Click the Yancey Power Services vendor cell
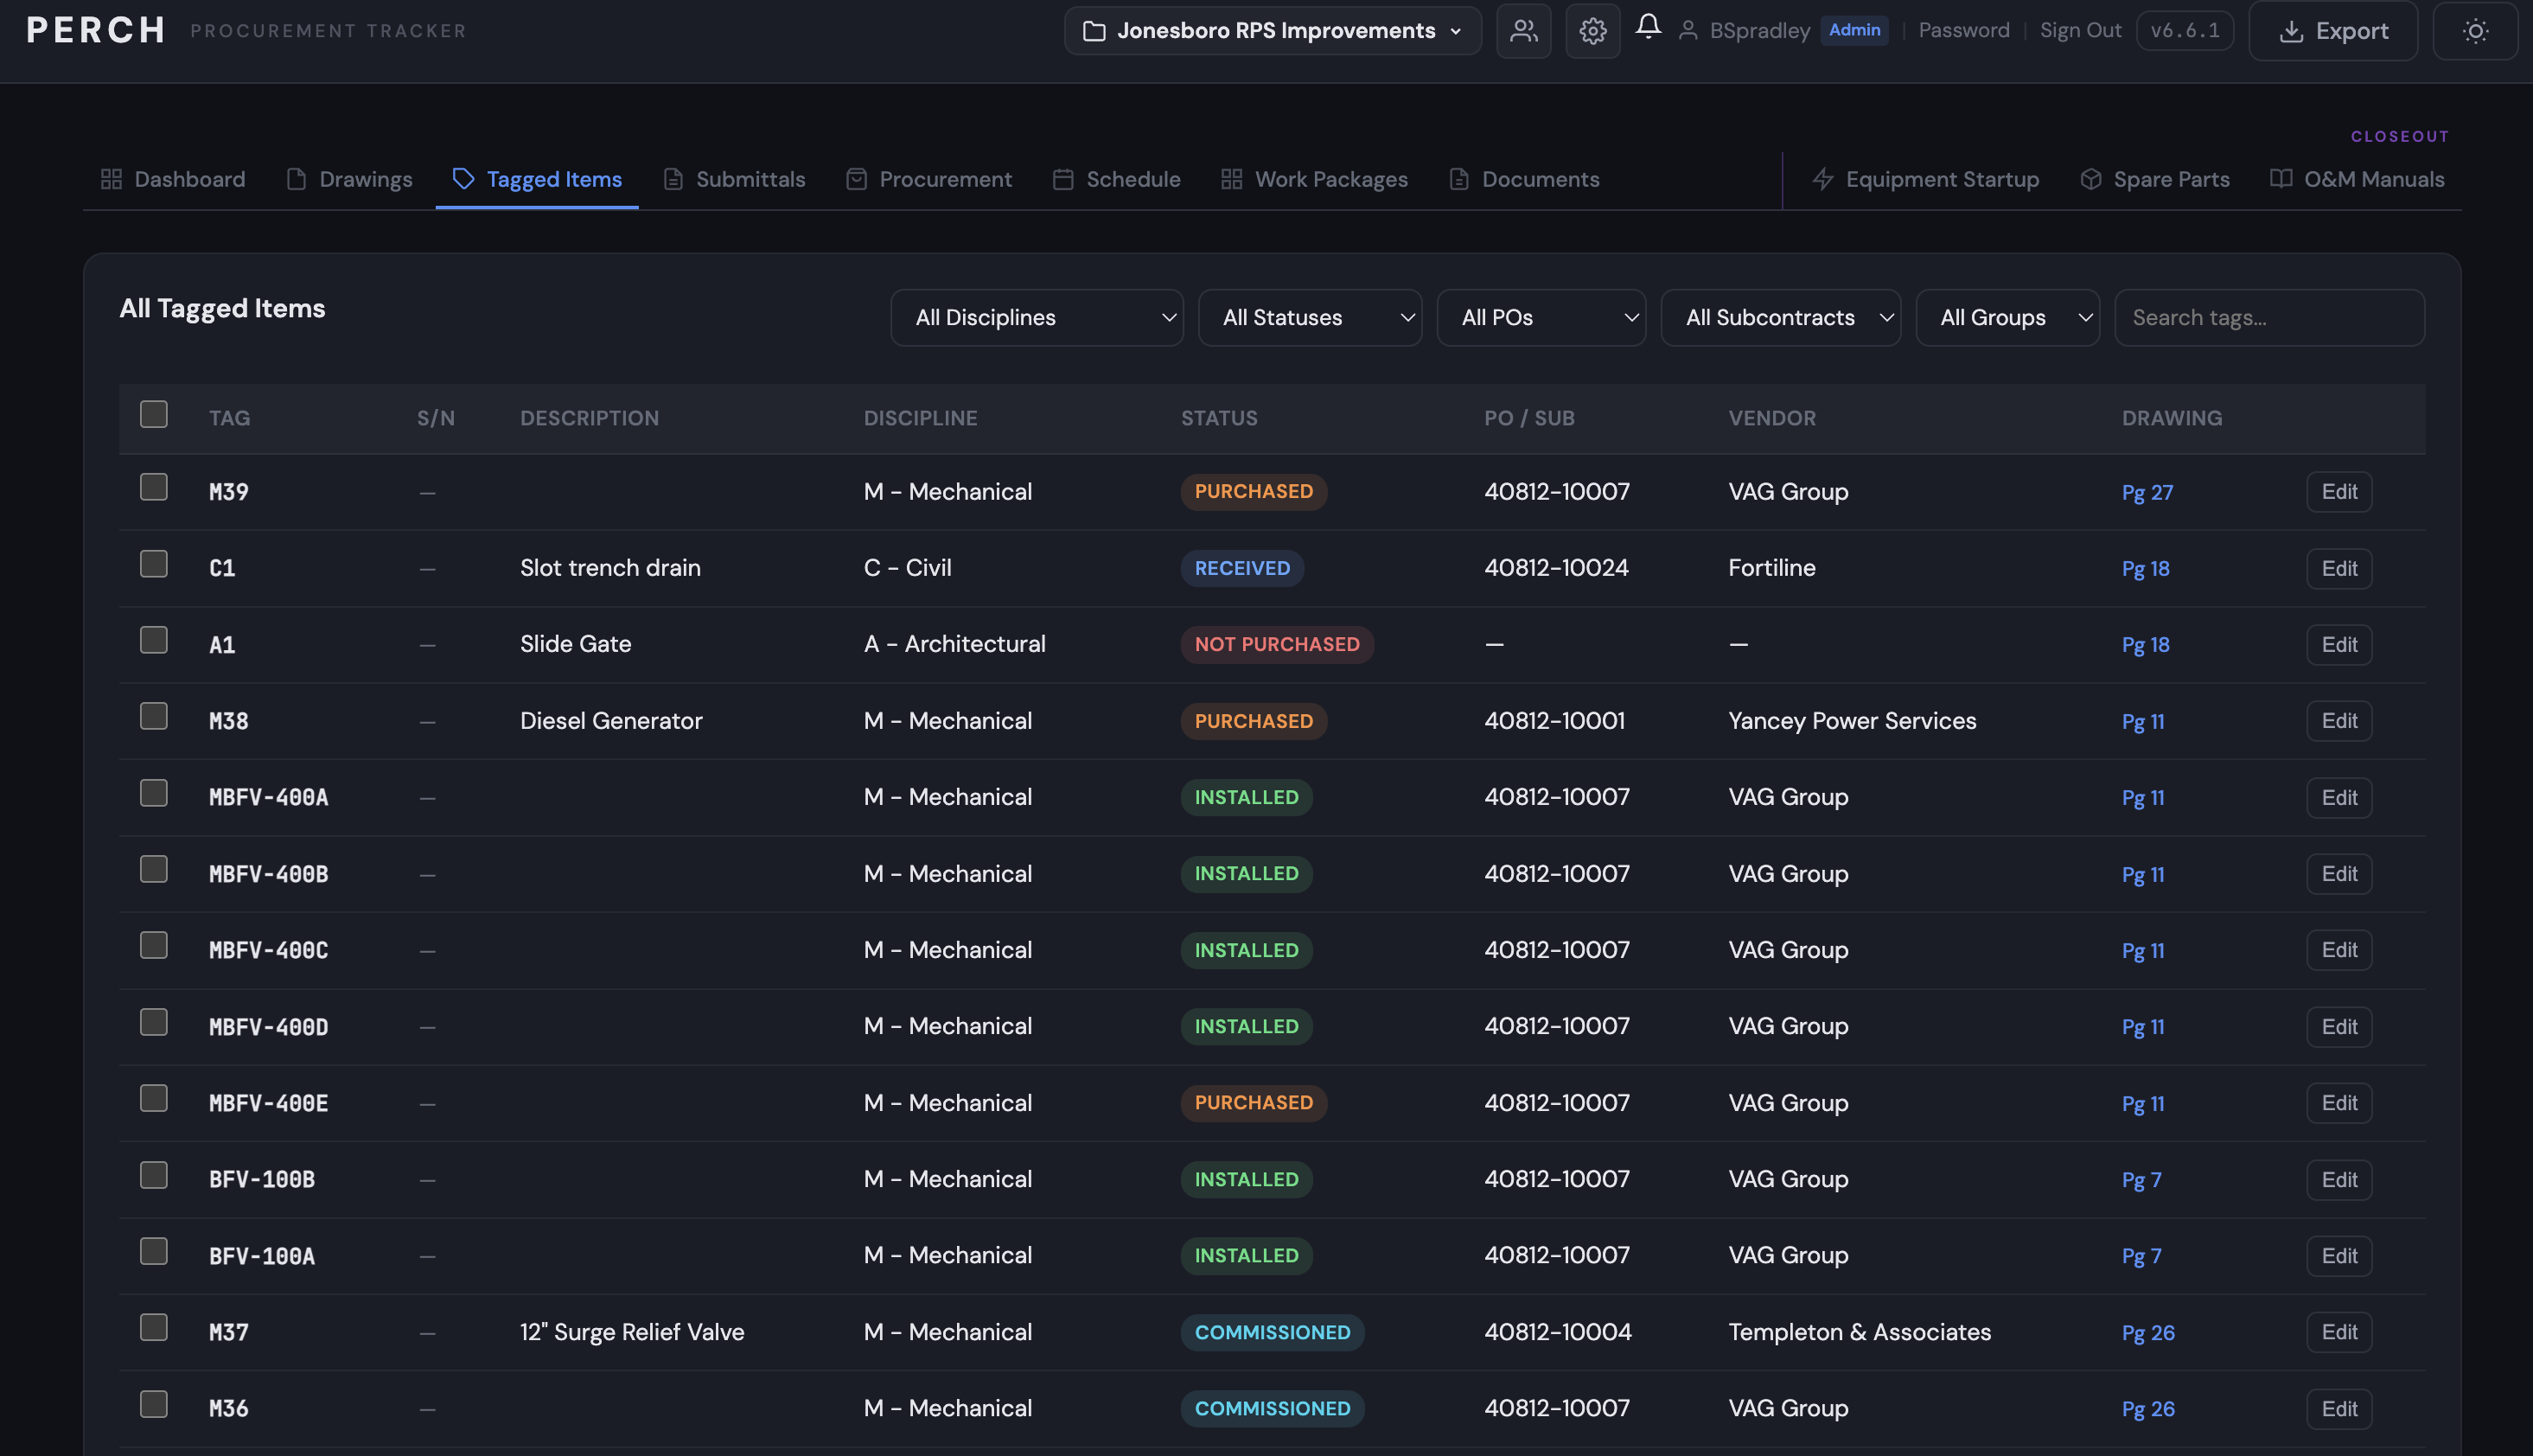 1851,721
